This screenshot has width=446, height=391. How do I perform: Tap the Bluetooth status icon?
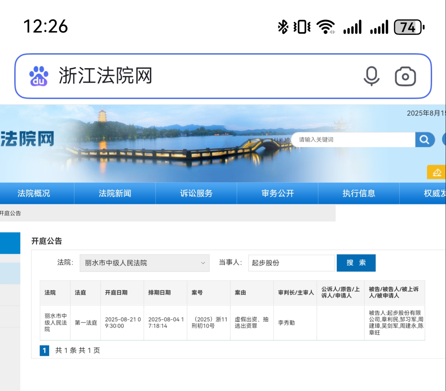[283, 27]
